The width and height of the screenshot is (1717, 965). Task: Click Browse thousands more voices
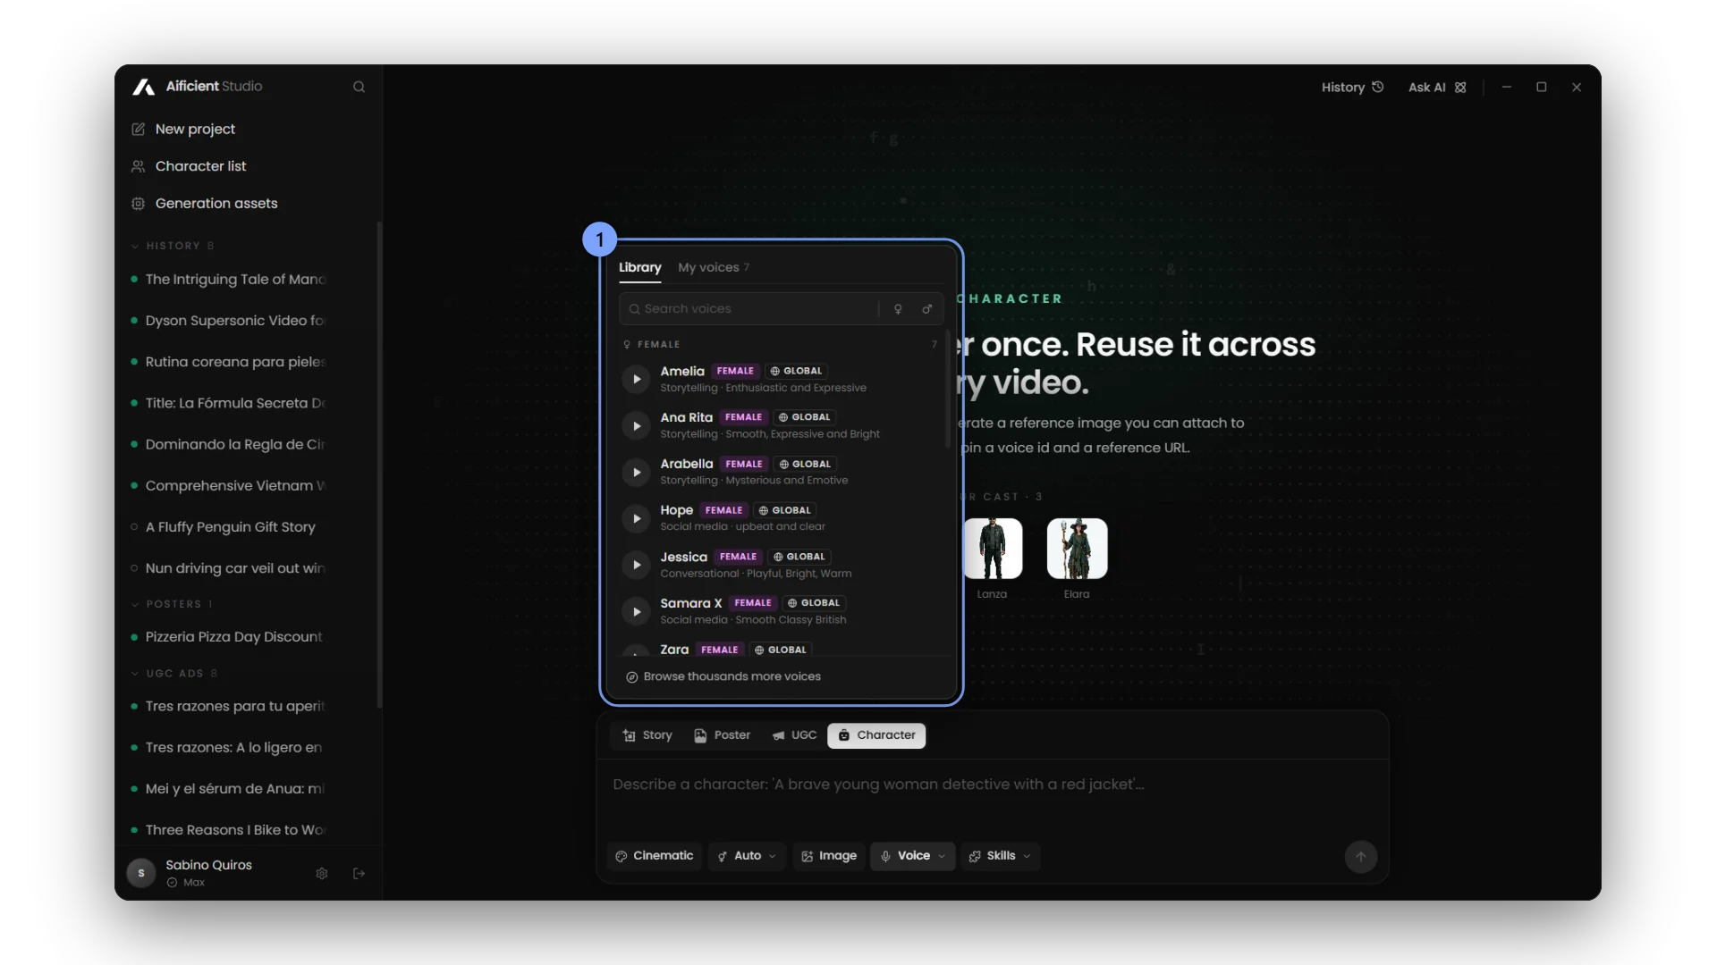(x=723, y=677)
